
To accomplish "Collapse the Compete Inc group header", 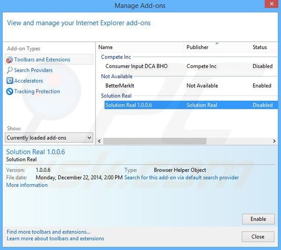I will 116,57.
